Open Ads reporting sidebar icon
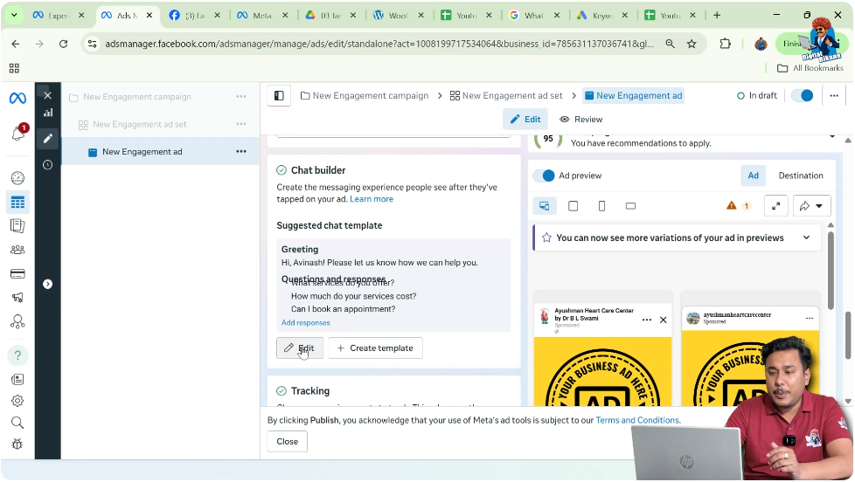855x482 pixels. 17,225
